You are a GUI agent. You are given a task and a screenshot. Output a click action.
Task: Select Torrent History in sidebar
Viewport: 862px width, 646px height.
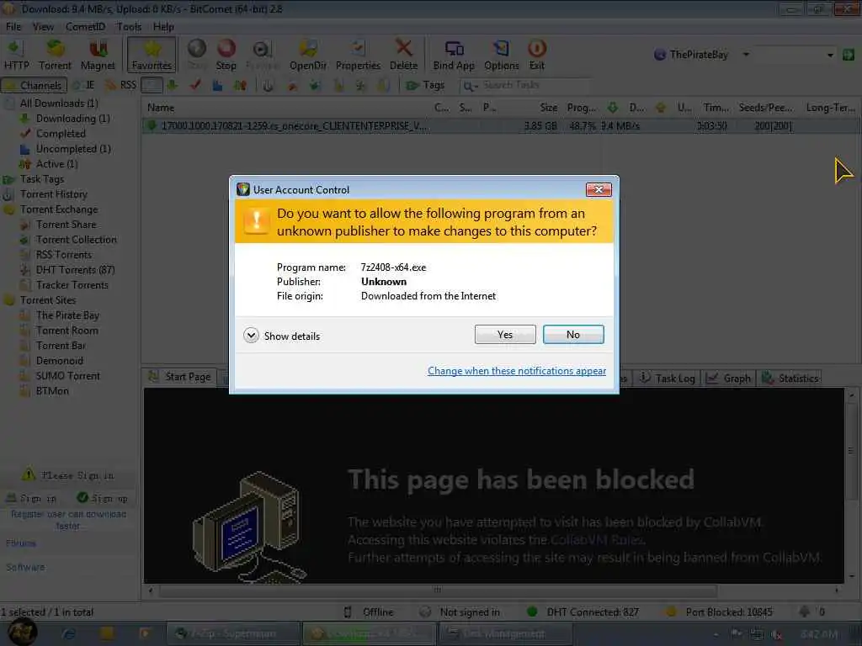click(x=53, y=194)
